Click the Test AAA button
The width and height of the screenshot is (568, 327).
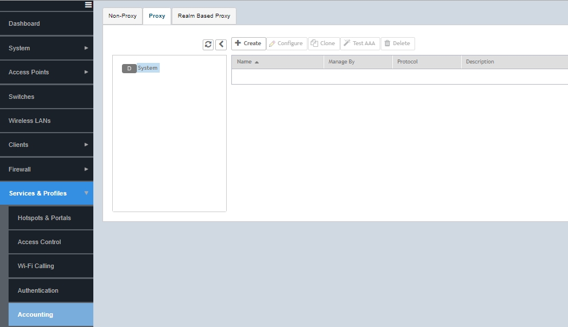click(360, 43)
